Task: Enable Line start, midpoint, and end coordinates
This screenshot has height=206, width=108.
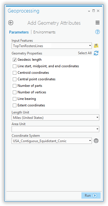Action: [x=14, y=66]
